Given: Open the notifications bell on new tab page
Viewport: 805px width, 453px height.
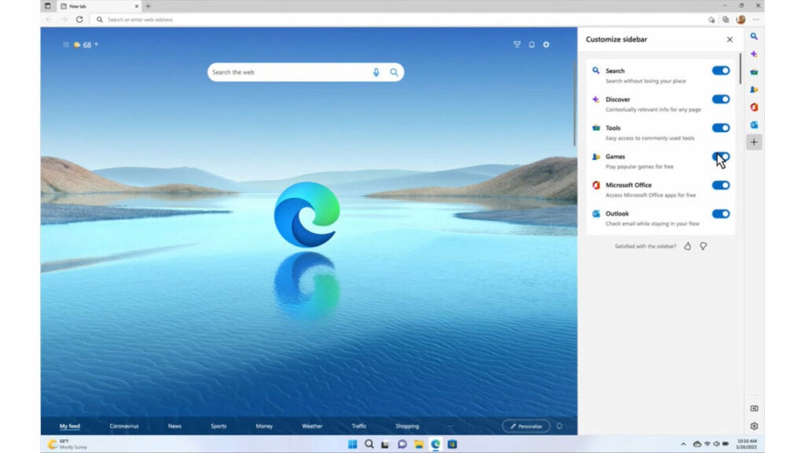Looking at the screenshot, I should (x=531, y=45).
